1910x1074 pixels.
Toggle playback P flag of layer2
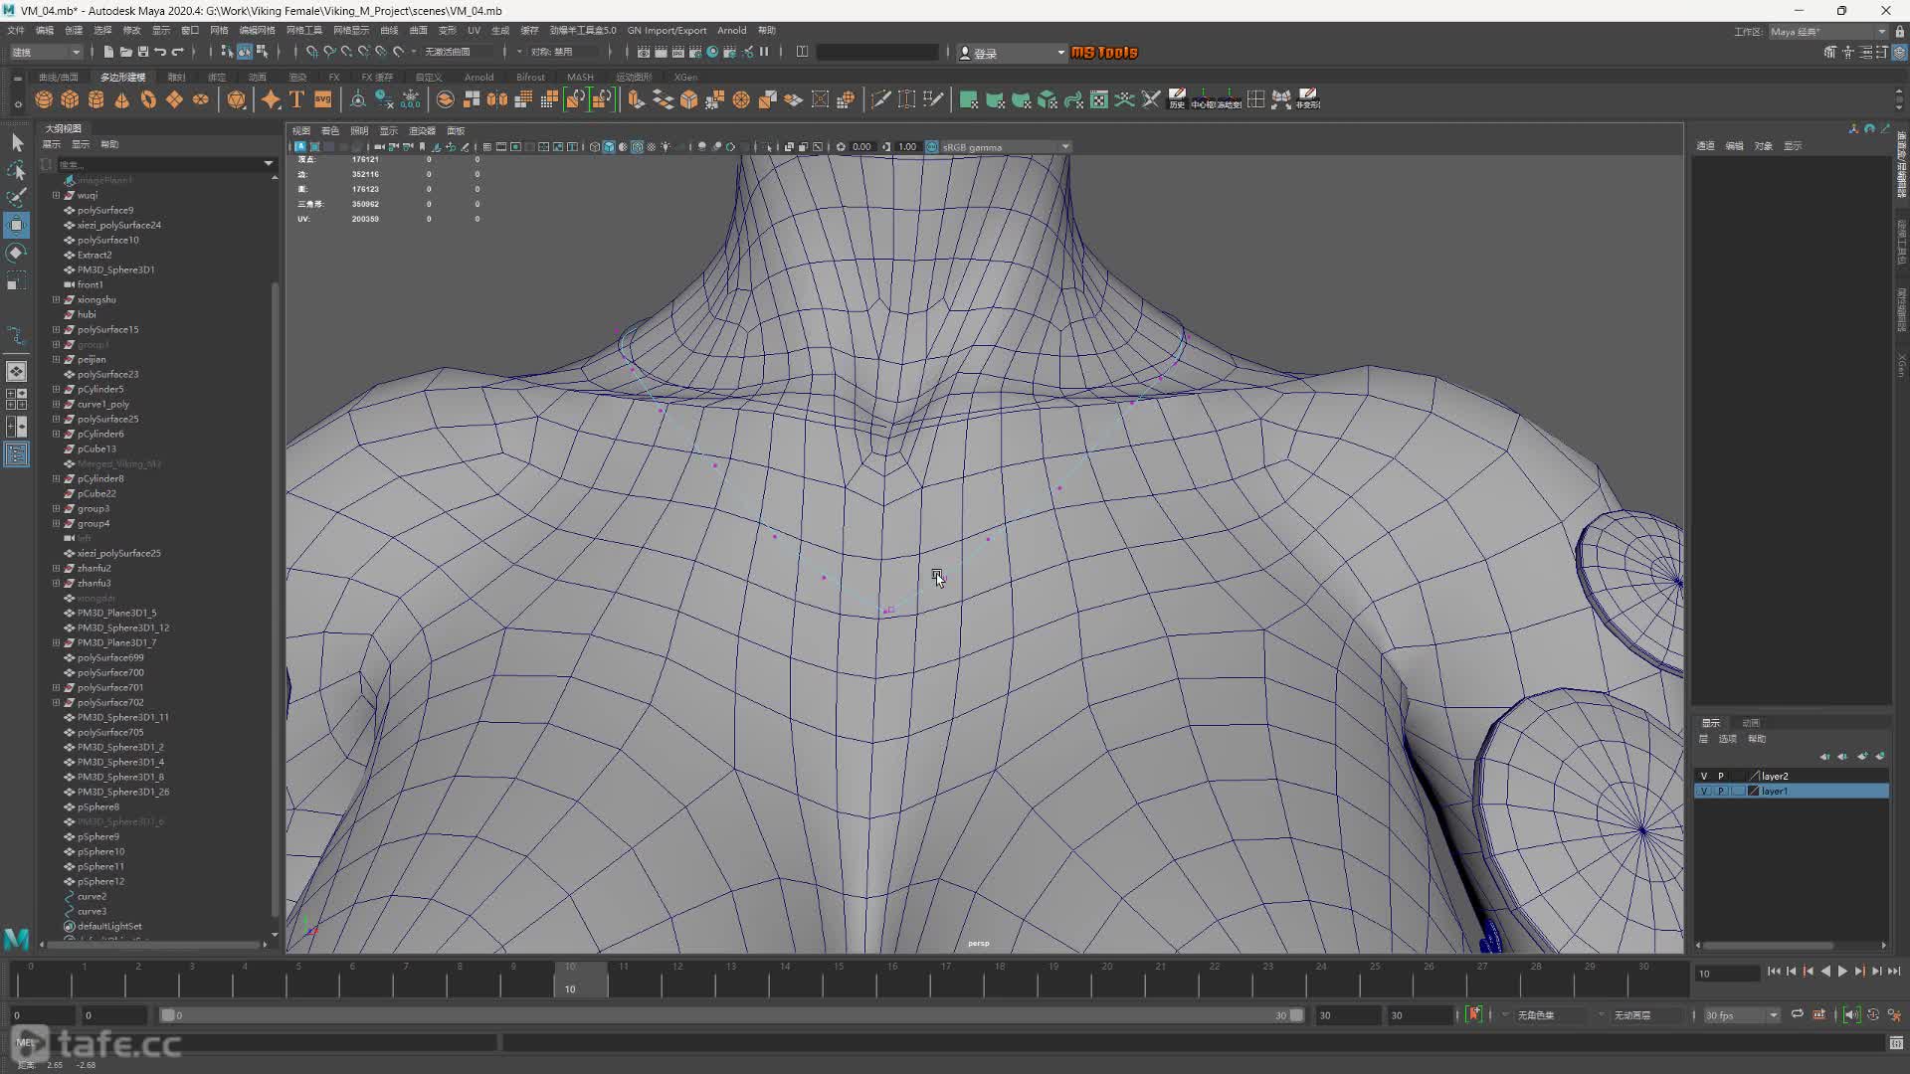[x=1721, y=776]
